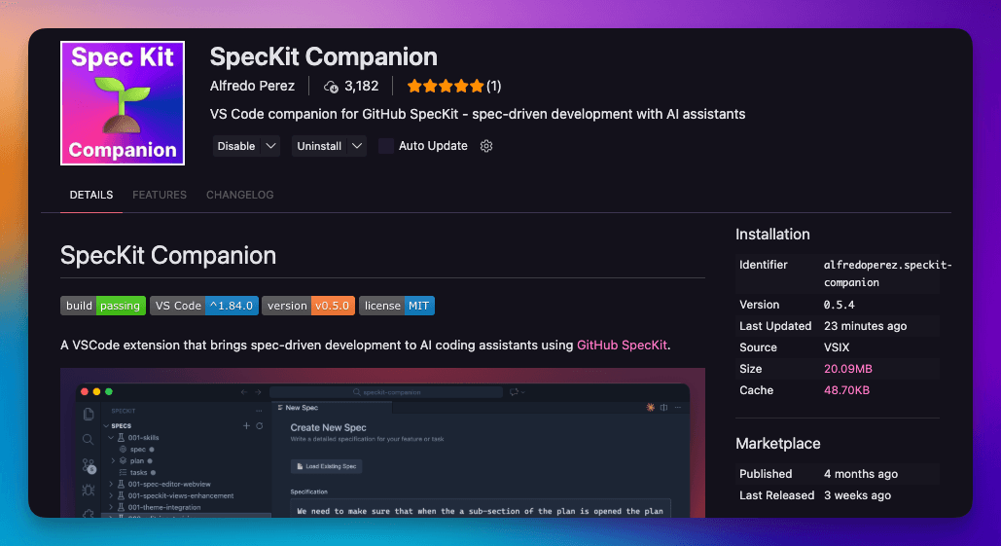Click the Uninstall button

[x=319, y=146]
